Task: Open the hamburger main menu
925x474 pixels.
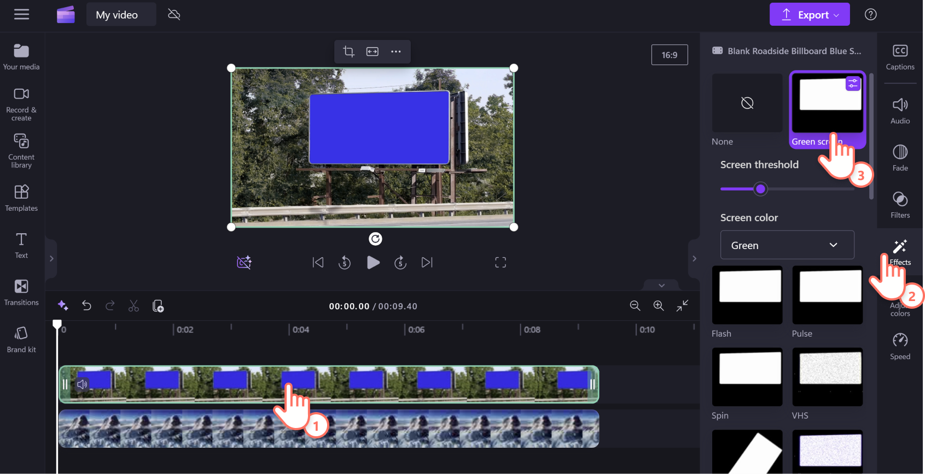Action: point(21,14)
